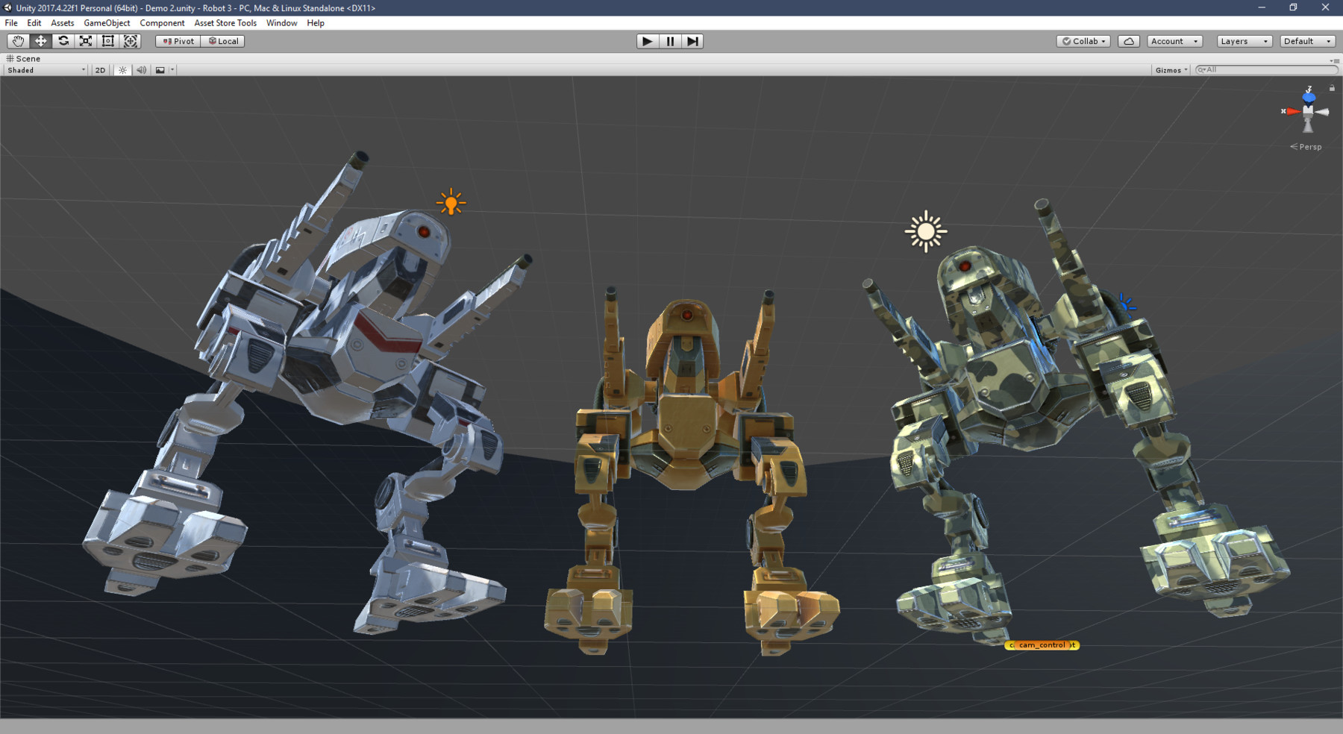
Task: Open the cloud services window
Action: pos(1128,41)
